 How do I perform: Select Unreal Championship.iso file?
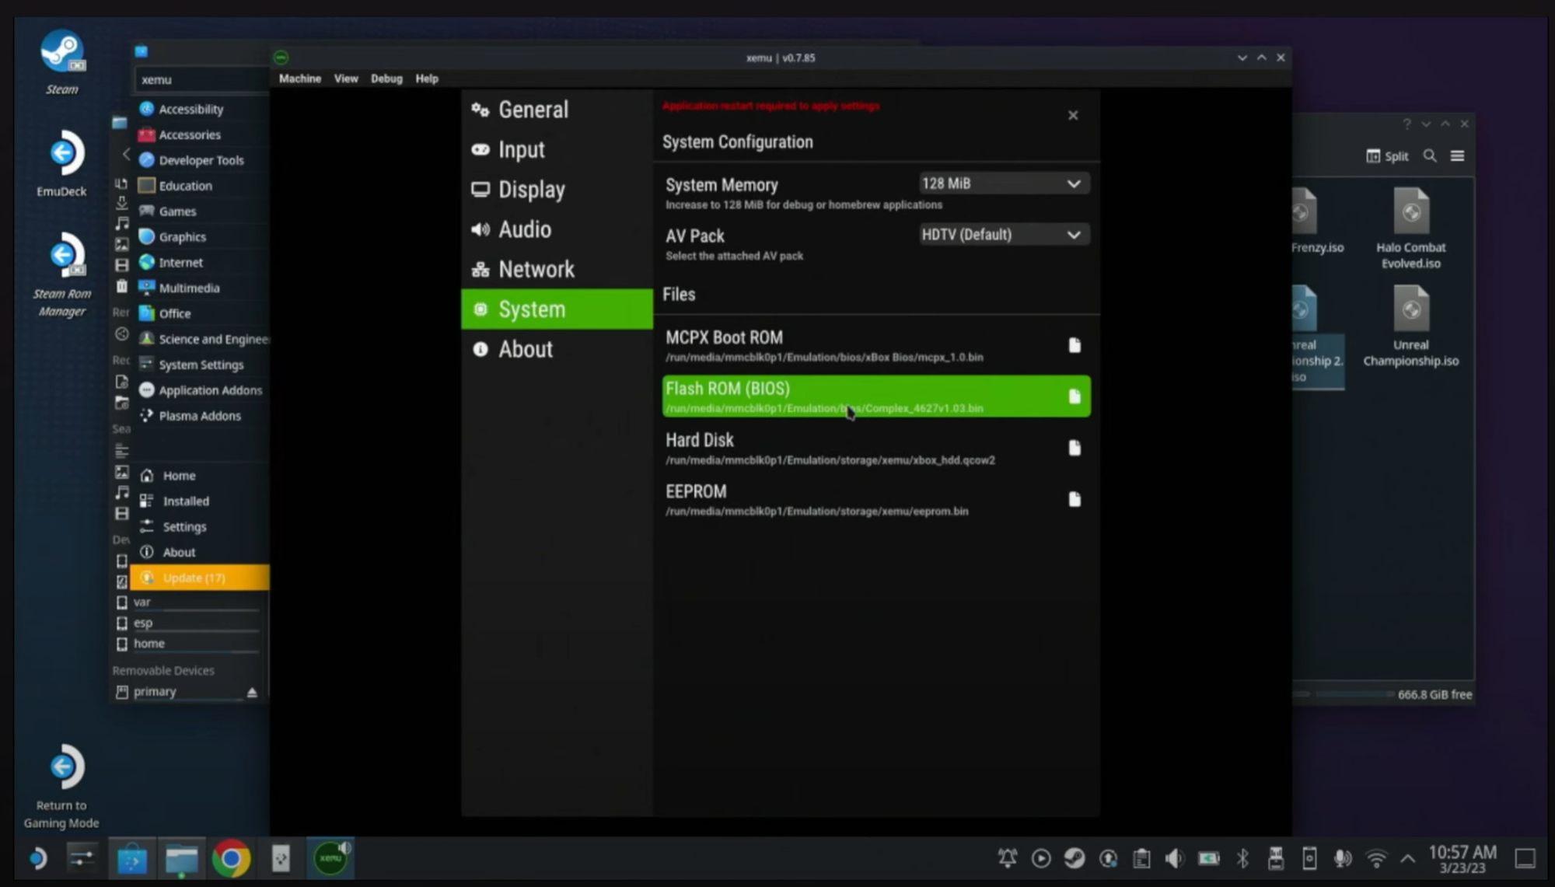pos(1410,327)
